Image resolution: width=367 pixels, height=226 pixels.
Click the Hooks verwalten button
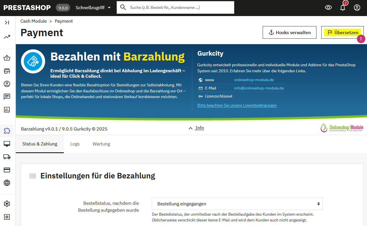[x=289, y=32]
